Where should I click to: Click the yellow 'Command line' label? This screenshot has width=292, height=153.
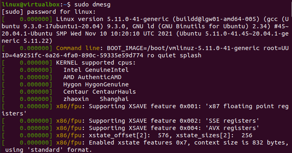(78, 48)
